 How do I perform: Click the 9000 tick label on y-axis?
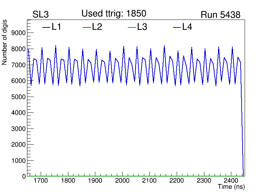18,33
